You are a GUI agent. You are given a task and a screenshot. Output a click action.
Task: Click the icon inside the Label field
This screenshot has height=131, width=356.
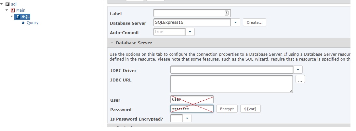pyautogui.click(x=227, y=13)
